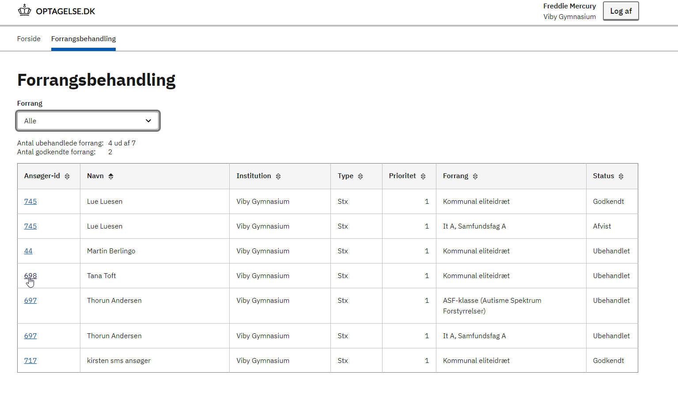678x393 pixels.
Task: Sort table by Ansøger-id sort icon
Action: point(67,176)
